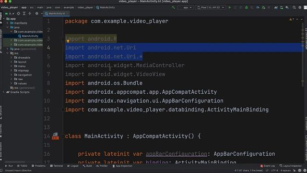
Task: Open the Logcat tool window
Action: point(72,166)
